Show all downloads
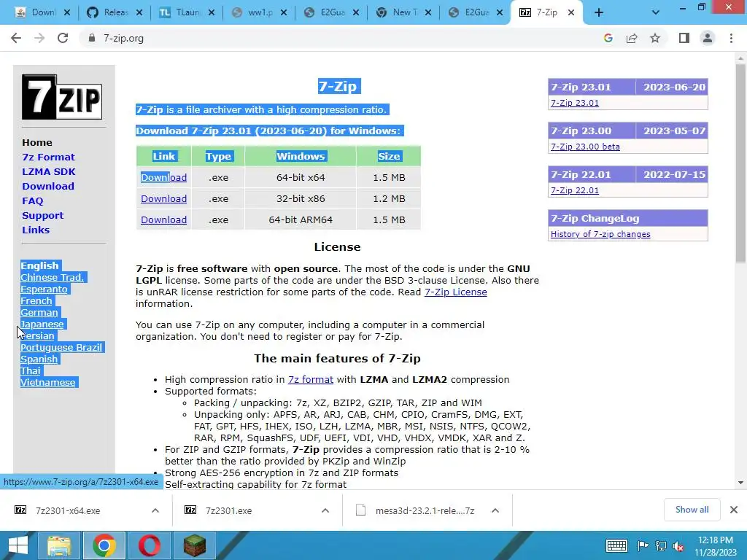The width and height of the screenshot is (747, 560). pyautogui.click(x=692, y=510)
